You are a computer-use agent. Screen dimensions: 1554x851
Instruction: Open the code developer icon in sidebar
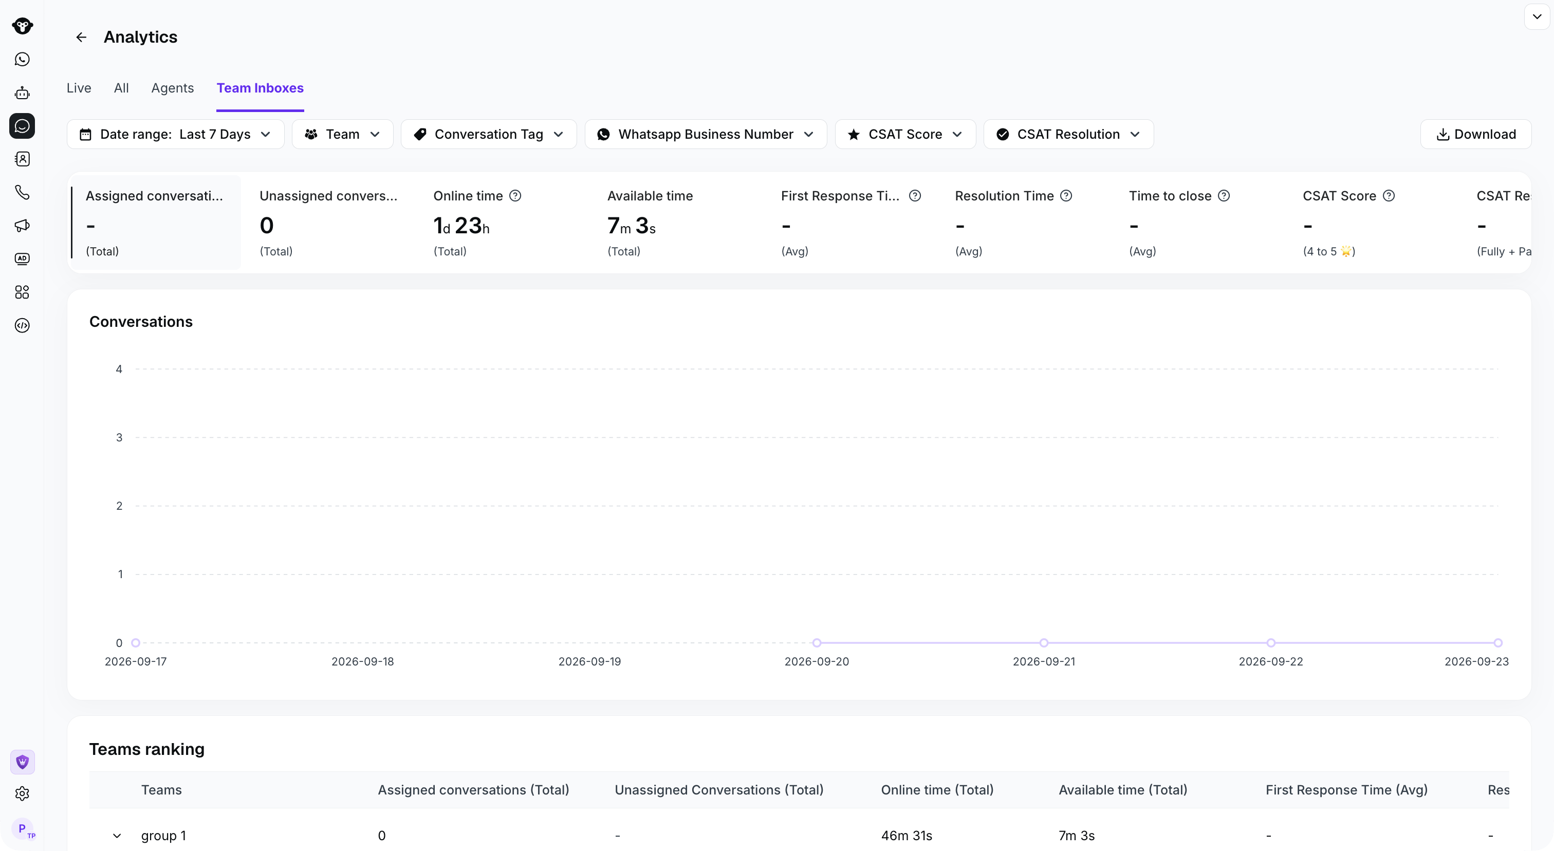pos(22,326)
